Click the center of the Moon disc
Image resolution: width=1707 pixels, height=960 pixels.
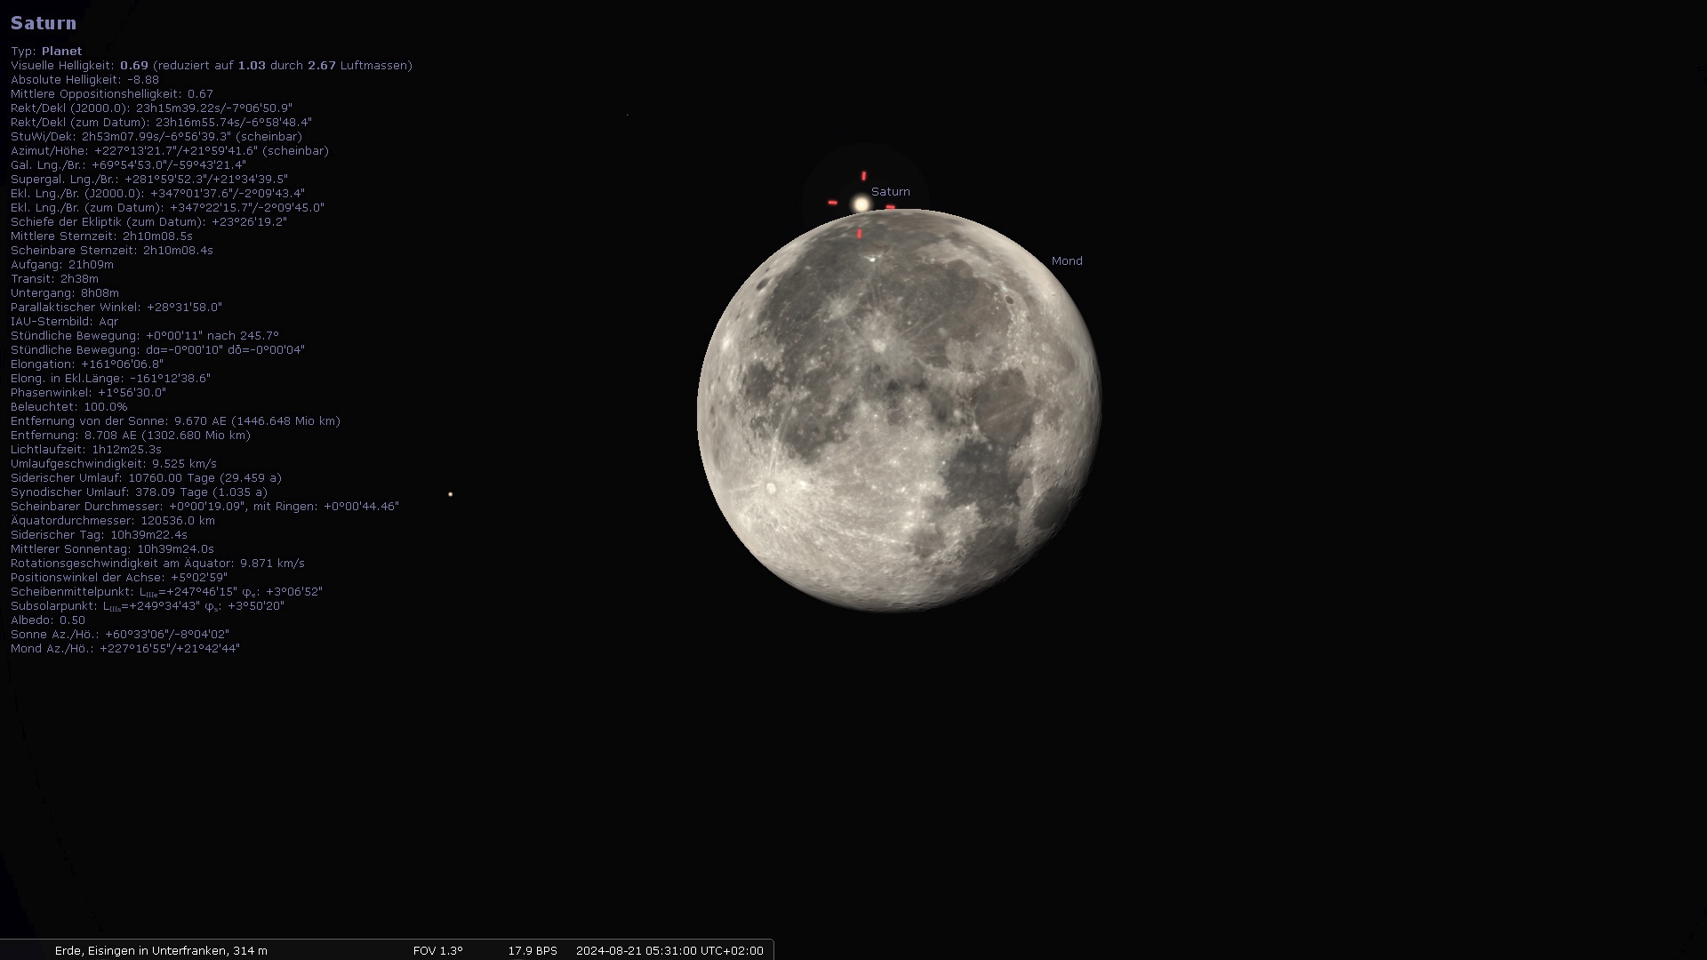(x=899, y=411)
